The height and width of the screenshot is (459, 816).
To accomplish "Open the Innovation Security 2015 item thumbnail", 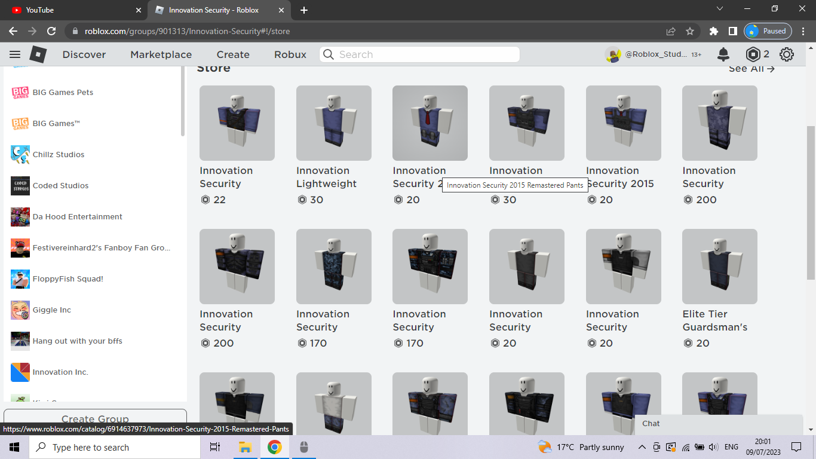I will coord(624,123).
